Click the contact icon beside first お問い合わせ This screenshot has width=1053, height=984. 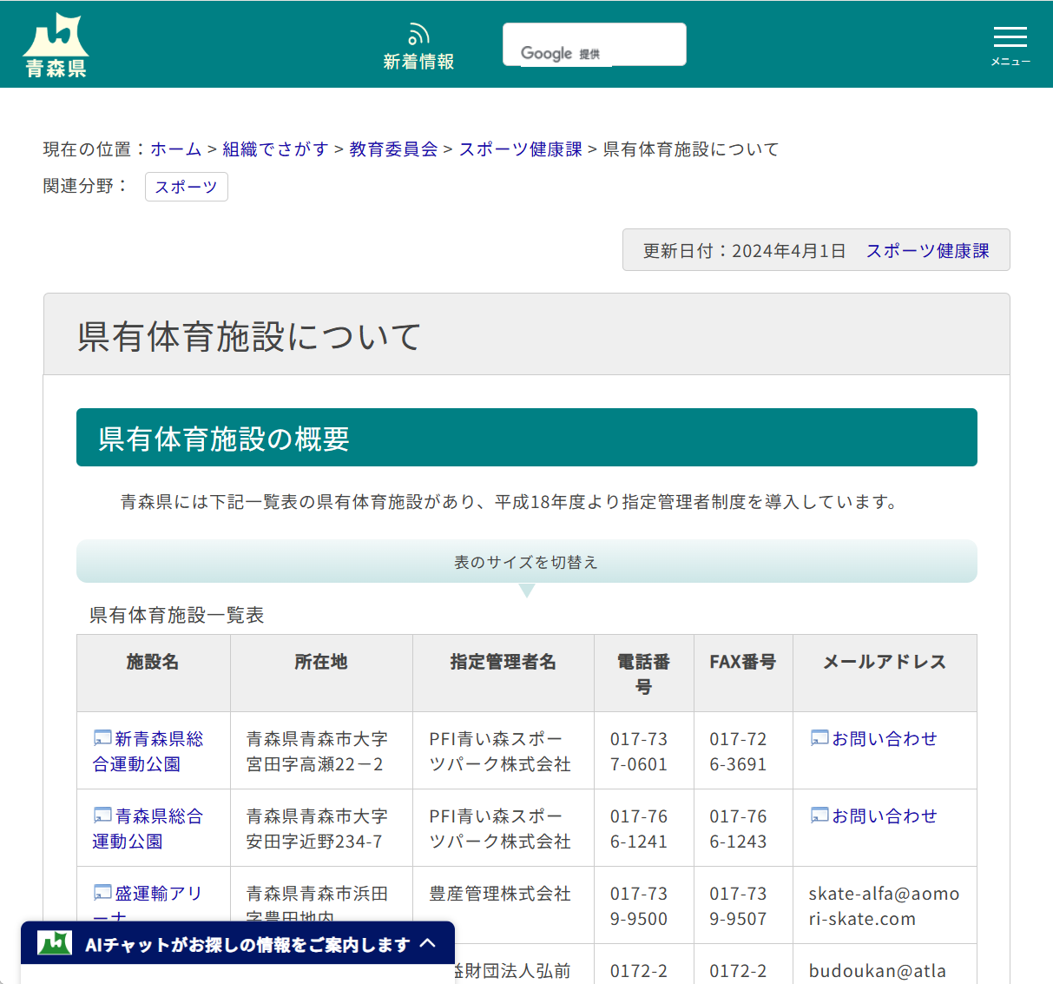tap(819, 738)
